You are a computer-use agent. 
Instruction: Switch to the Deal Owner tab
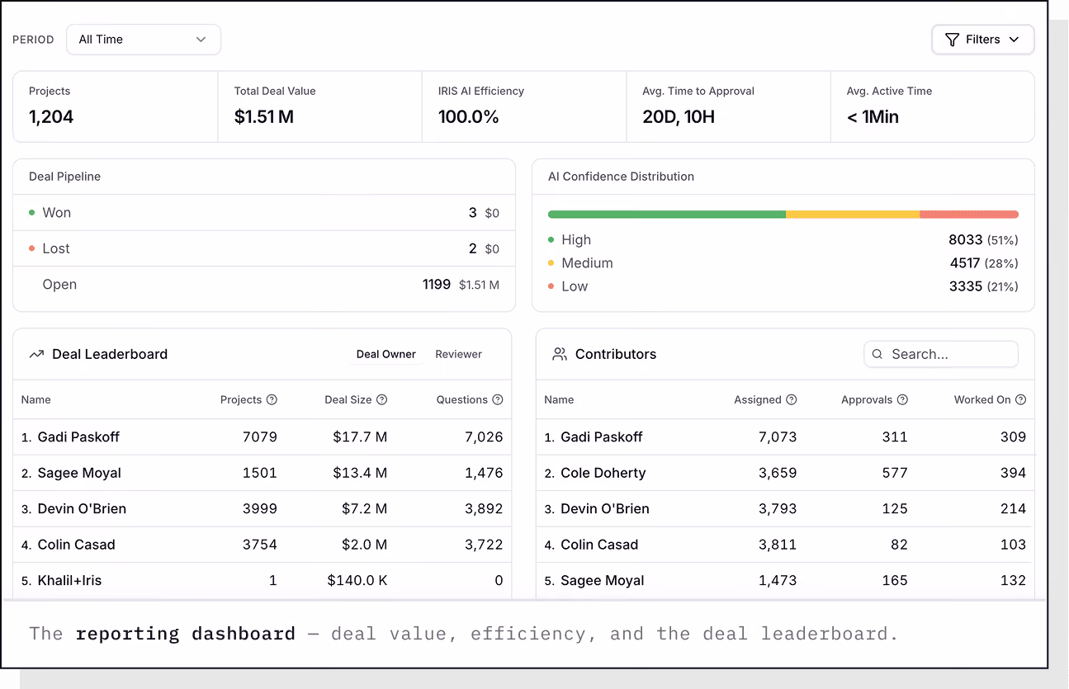tap(386, 354)
